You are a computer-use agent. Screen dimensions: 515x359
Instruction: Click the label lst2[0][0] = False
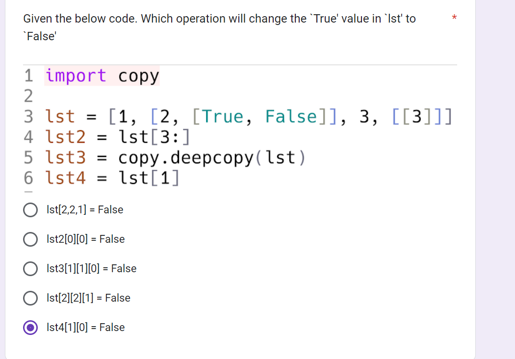click(x=85, y=239)
